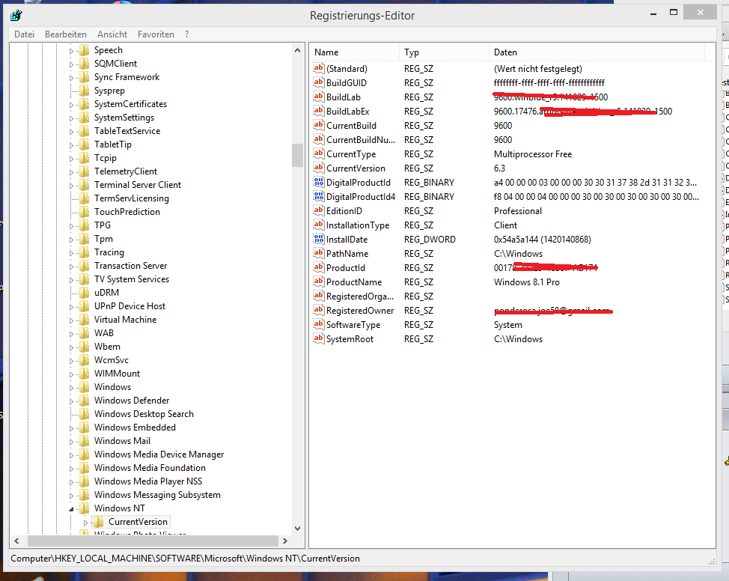Viewport: 729px width, 581px height.
Task: Select the SoftwareType value icon
Action: tap(319, 324)
